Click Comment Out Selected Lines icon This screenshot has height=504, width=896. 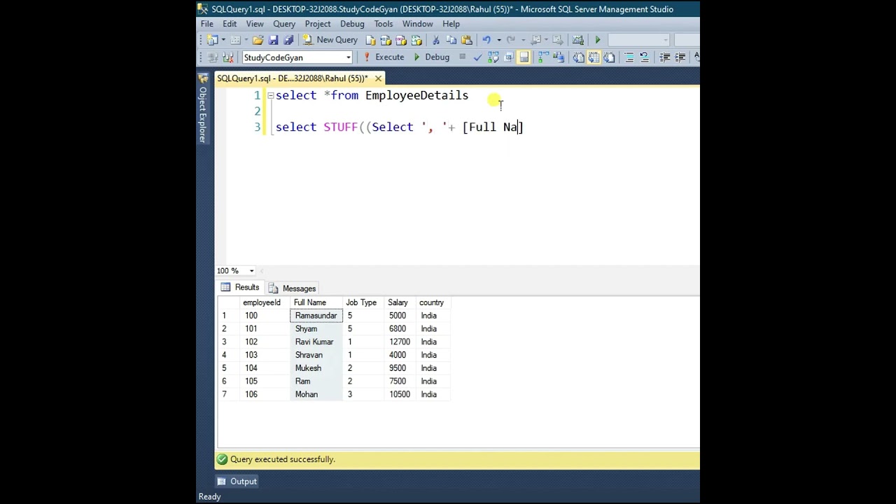(629, 57)
